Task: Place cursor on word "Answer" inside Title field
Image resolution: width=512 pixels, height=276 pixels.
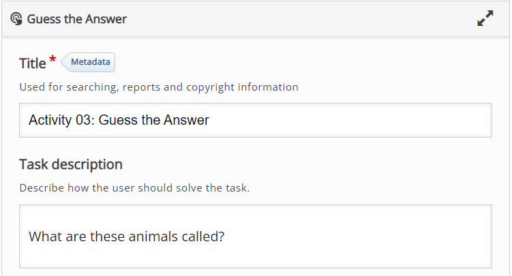Action: click(x=186, y=120)
